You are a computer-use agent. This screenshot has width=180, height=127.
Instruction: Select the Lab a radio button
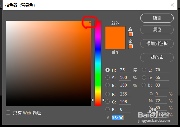(x=144, y=78)
